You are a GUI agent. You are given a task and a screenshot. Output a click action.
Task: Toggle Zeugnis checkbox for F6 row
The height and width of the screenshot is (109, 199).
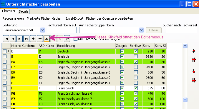(x=122, y=93)
